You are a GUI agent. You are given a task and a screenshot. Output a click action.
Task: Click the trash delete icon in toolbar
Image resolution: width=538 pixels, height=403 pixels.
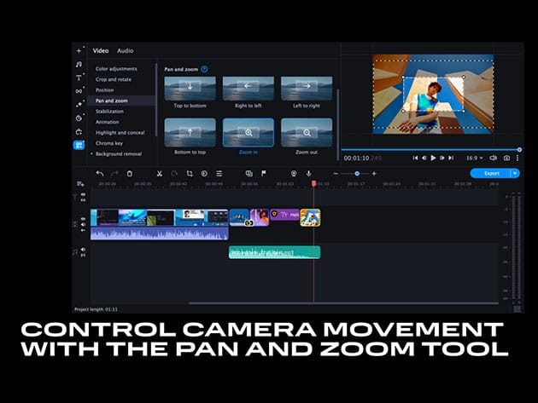pyautogui.click(x=130, y=173)
